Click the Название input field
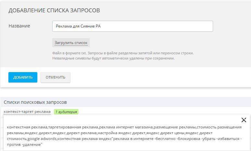 click(x=133, y=26)
